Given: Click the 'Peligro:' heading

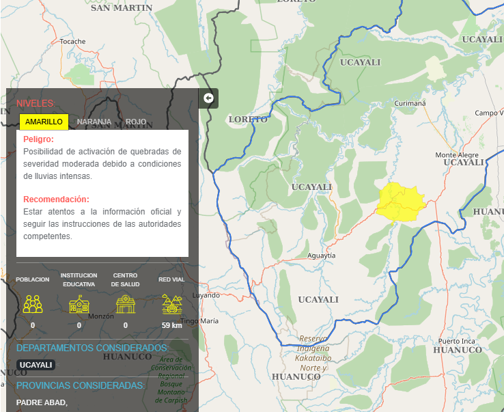Looking at the screenshot, I should point(38,139).
